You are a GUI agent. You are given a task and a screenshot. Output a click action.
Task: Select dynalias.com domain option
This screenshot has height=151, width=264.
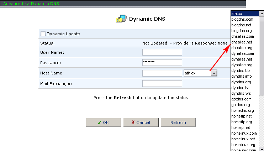(242, 53)
